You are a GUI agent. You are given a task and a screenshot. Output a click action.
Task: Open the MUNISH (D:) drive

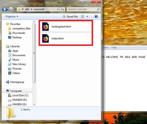18,100
